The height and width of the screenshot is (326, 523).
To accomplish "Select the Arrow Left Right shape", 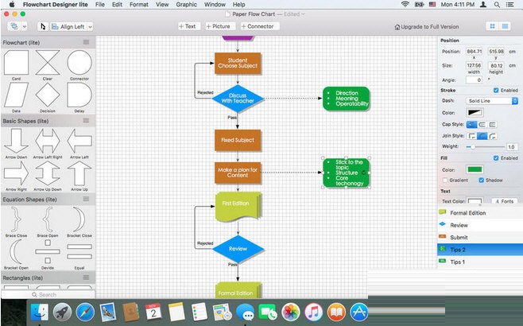I will tap(48, 141).
